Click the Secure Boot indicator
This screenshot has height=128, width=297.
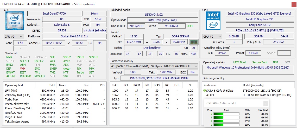click(x=260, y=62)
